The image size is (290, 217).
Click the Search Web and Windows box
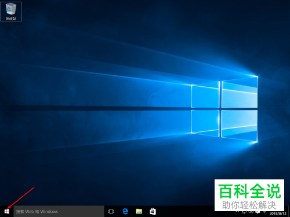tap(59, 211)
